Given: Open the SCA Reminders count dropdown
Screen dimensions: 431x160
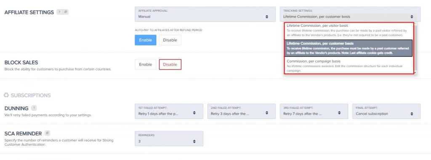Looking at the screenshot, I should pyautogui.click(x=169, y=139).
